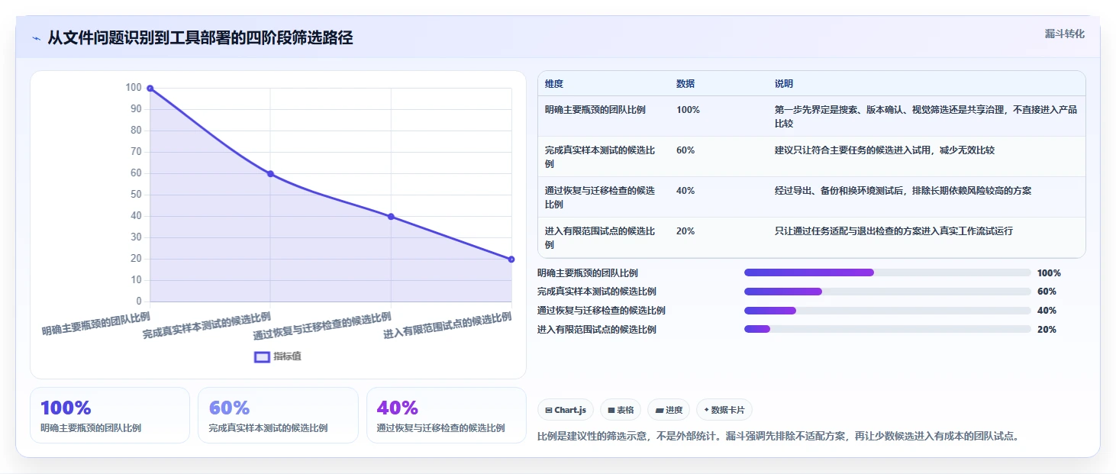The height and width of the screenshot is (474, 1116).
Task: Click the 漏斗转化 tag in the header
Action: click(1064, 34)
